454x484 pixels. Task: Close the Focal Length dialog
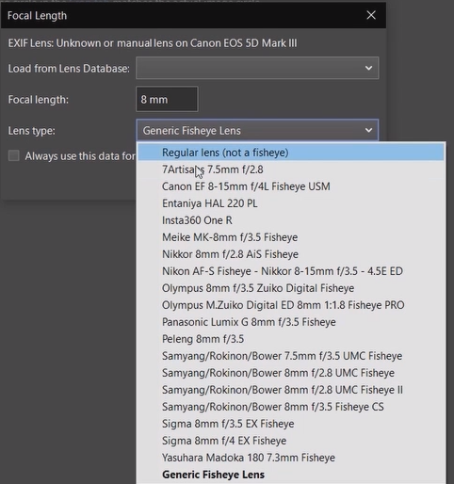[371, 15]
